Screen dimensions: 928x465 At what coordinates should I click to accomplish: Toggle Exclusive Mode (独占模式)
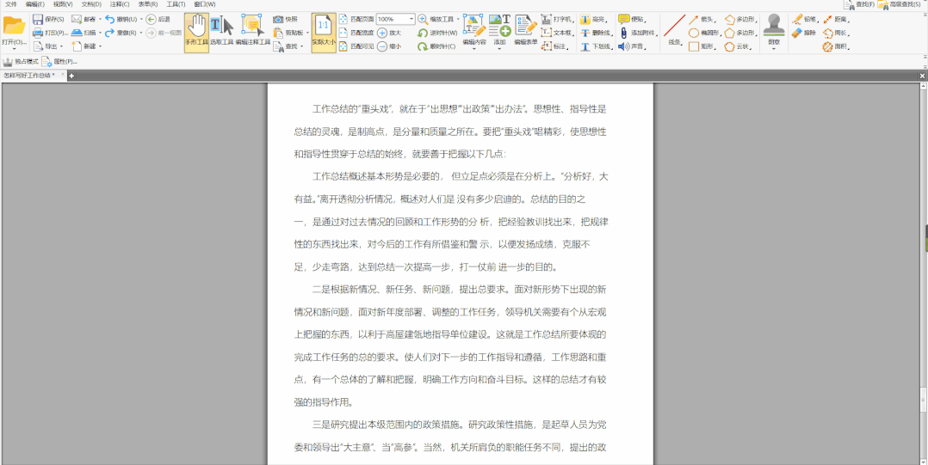click(21, 62)
